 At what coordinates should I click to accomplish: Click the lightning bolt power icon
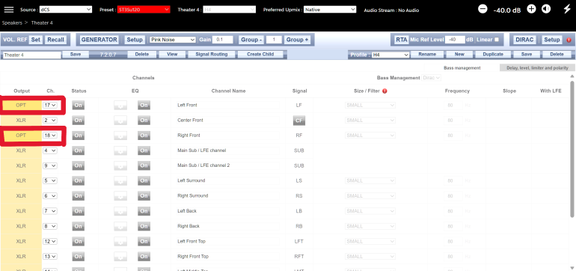click(567, 9)
